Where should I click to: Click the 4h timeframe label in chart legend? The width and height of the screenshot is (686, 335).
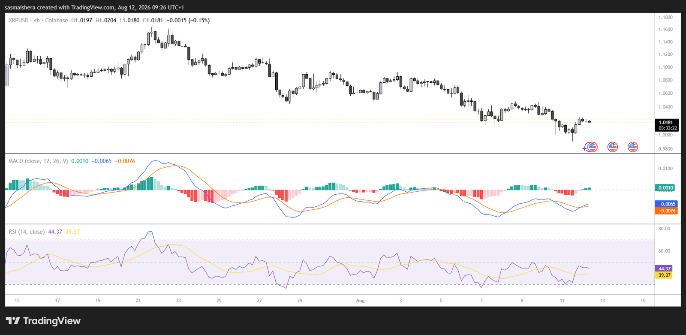(37, 20)
